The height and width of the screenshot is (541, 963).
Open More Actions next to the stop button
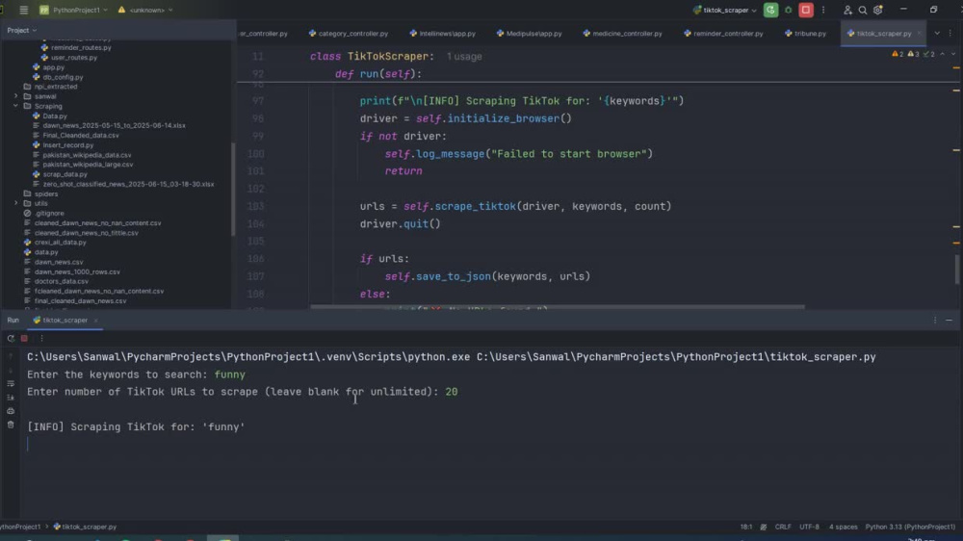click(823, 10)
